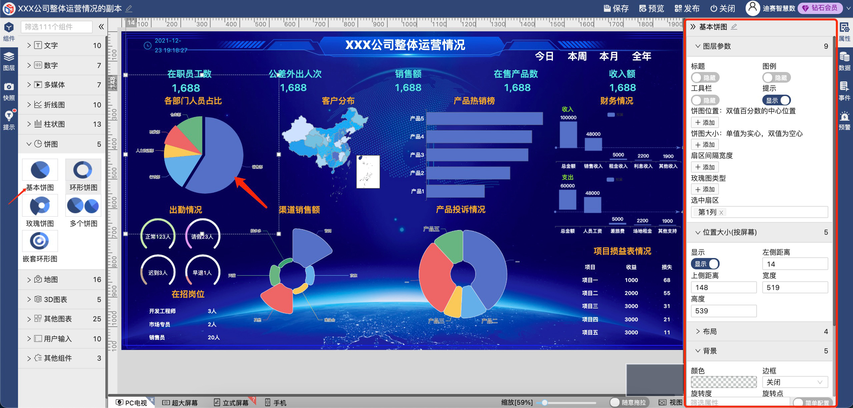Image resolution: width=853 pixels, height=408 pixels.
Task: Open the 预警 alert panel icon
Action: point(844,121)
